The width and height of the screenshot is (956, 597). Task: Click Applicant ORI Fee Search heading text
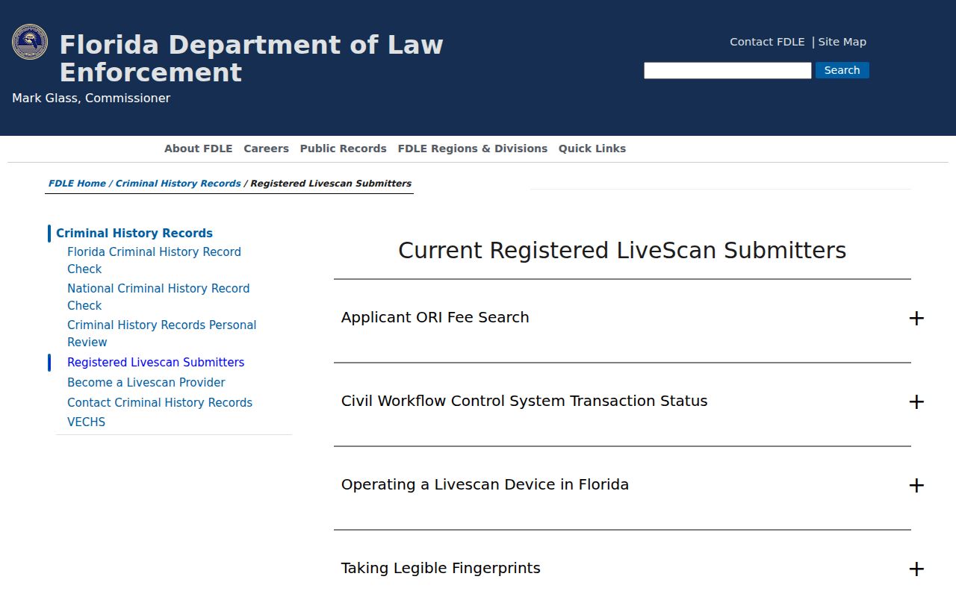(435, 317)
